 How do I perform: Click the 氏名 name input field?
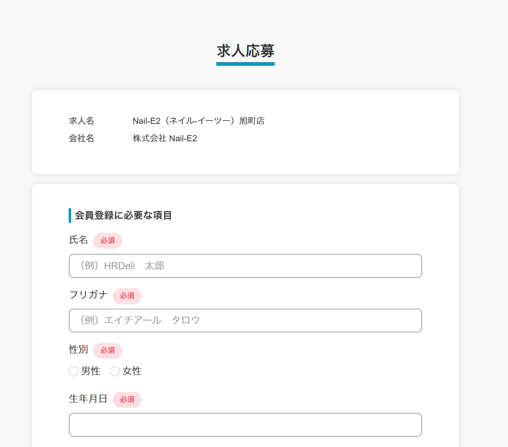click(245, 266)
